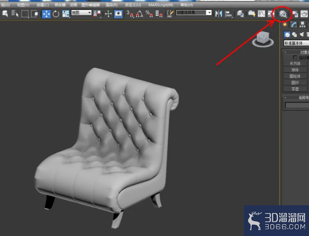Switch to the Hierarchy panel tab
309x236 pixels.
[x=302, y=25]
